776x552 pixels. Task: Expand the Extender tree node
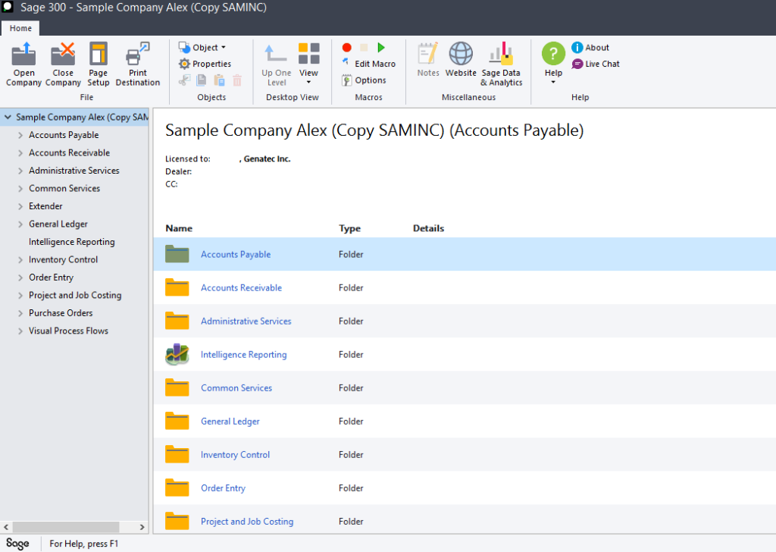point(20,206)
